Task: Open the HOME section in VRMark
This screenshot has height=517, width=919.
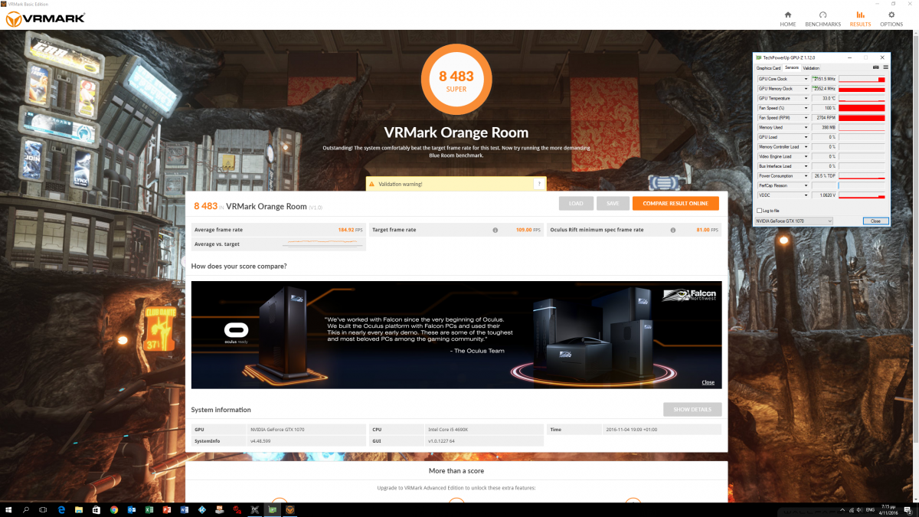Action: 787,18
